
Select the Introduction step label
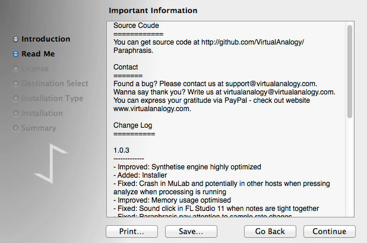pos(46,39)
